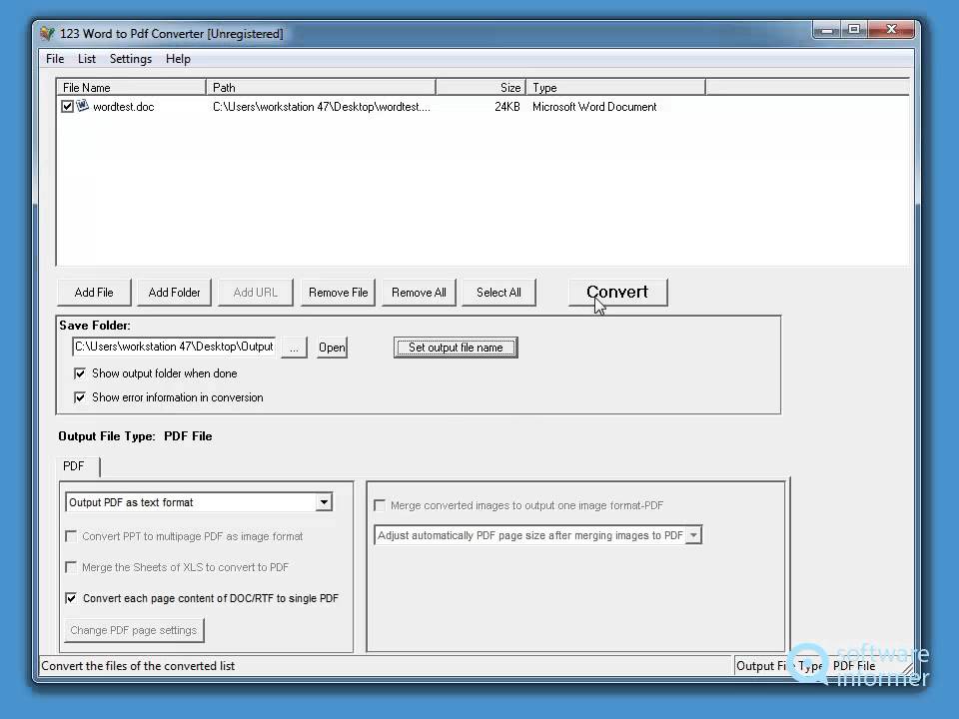This screenshot has width=959, height=719.
Task: Maximize the converter window
Action: coord(854,29)
